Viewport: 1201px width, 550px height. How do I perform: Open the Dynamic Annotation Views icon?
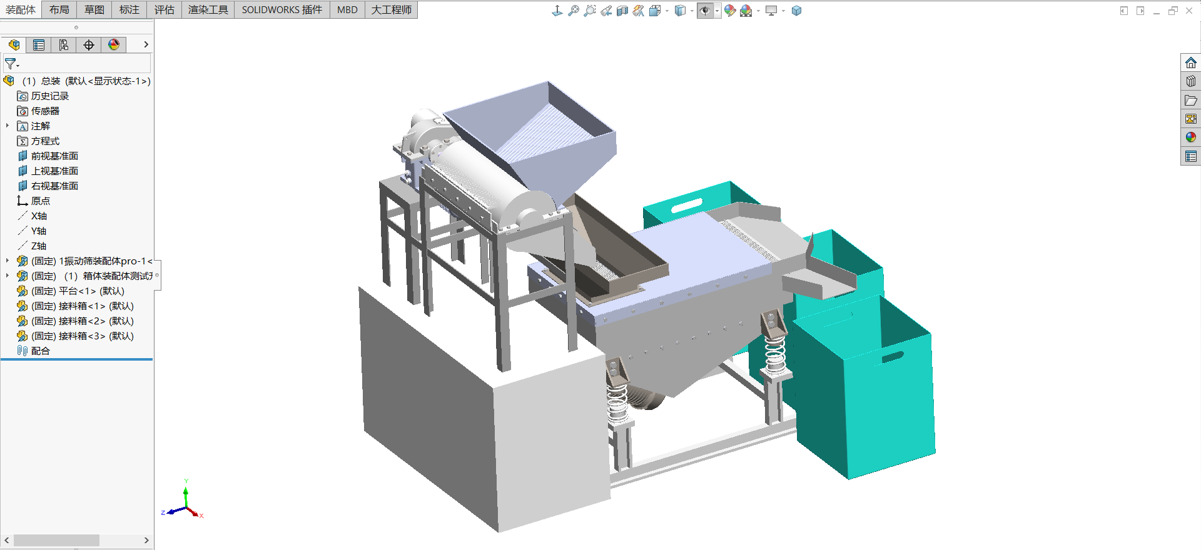638,11
